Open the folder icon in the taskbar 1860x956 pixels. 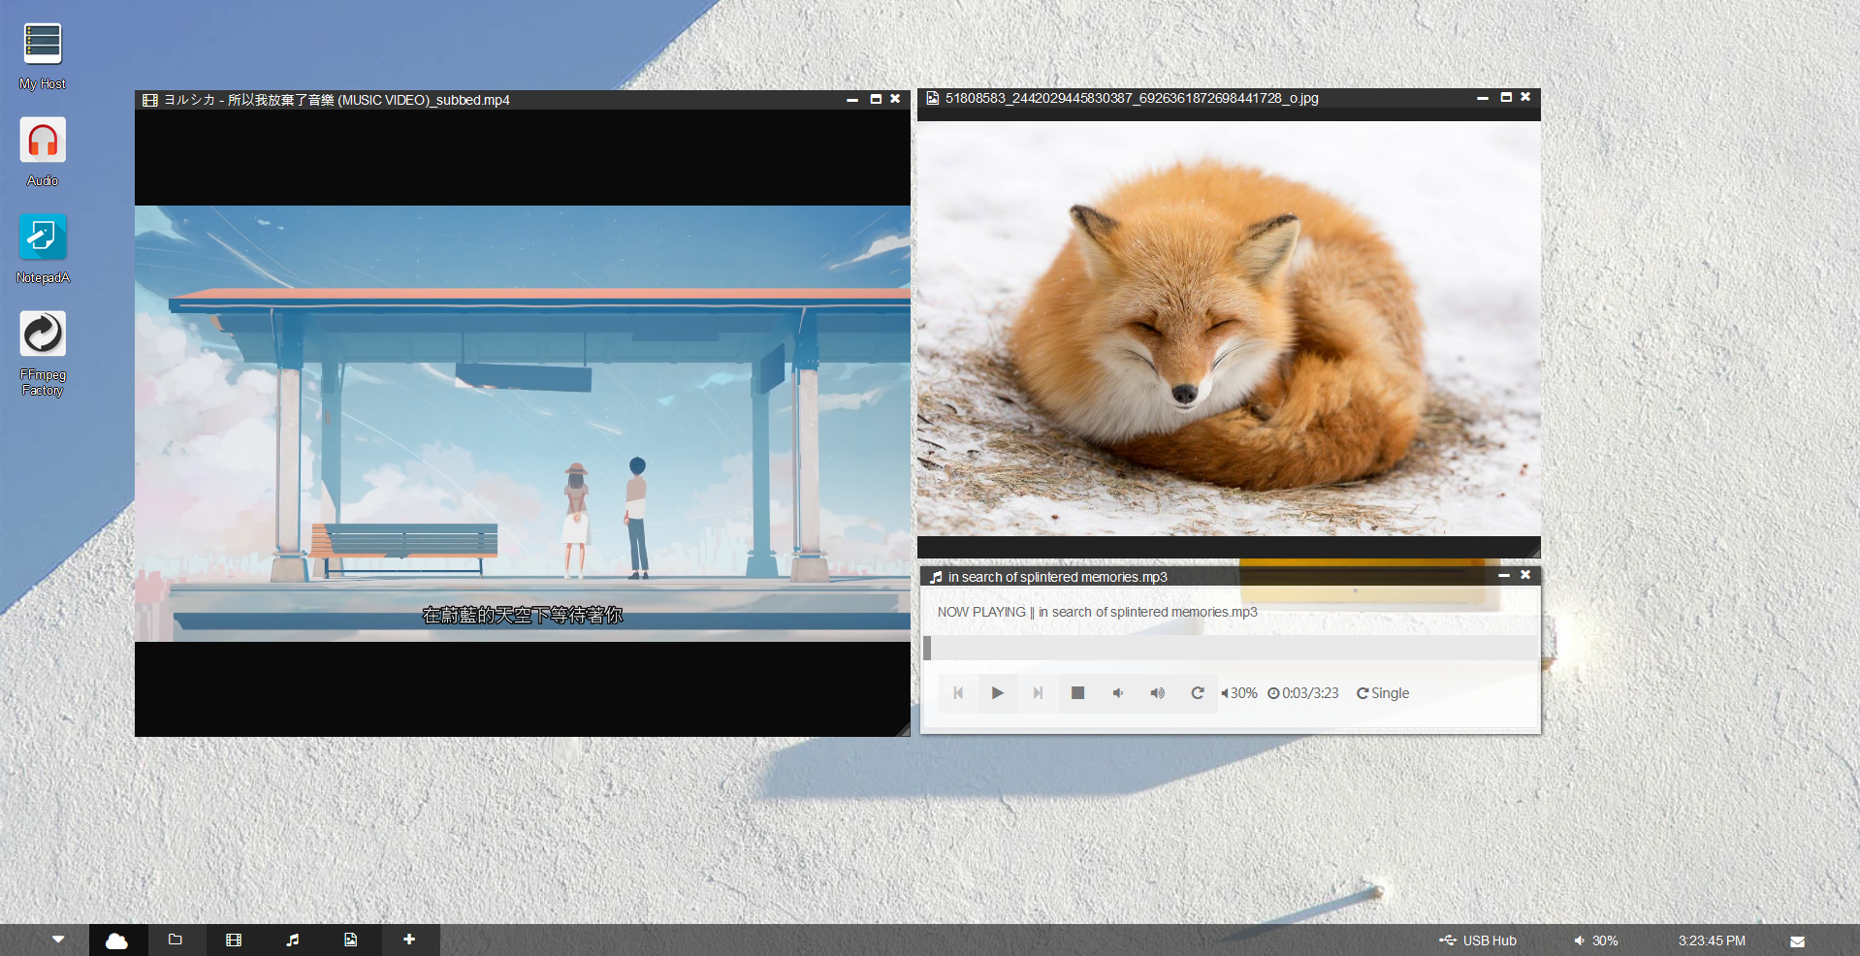(176, 940)
